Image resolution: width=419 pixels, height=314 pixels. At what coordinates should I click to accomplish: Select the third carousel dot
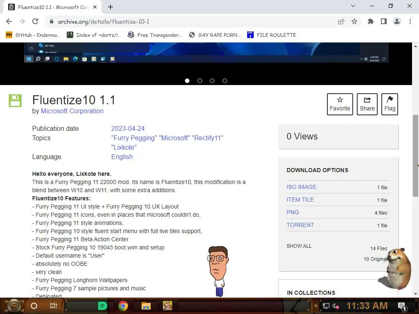pos(212,81)
